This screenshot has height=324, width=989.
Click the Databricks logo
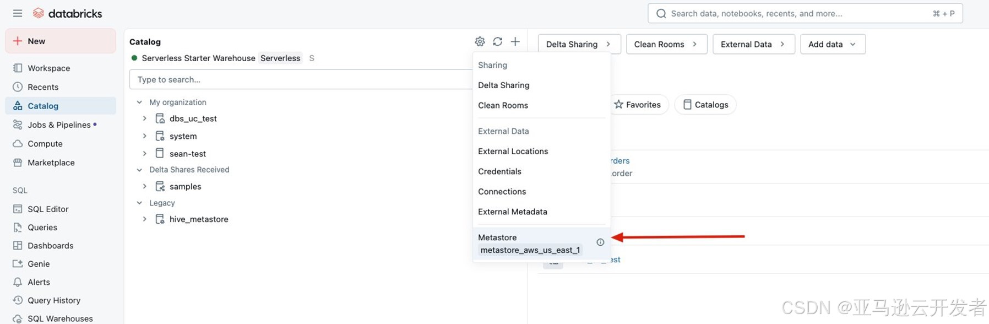point(67,13)
